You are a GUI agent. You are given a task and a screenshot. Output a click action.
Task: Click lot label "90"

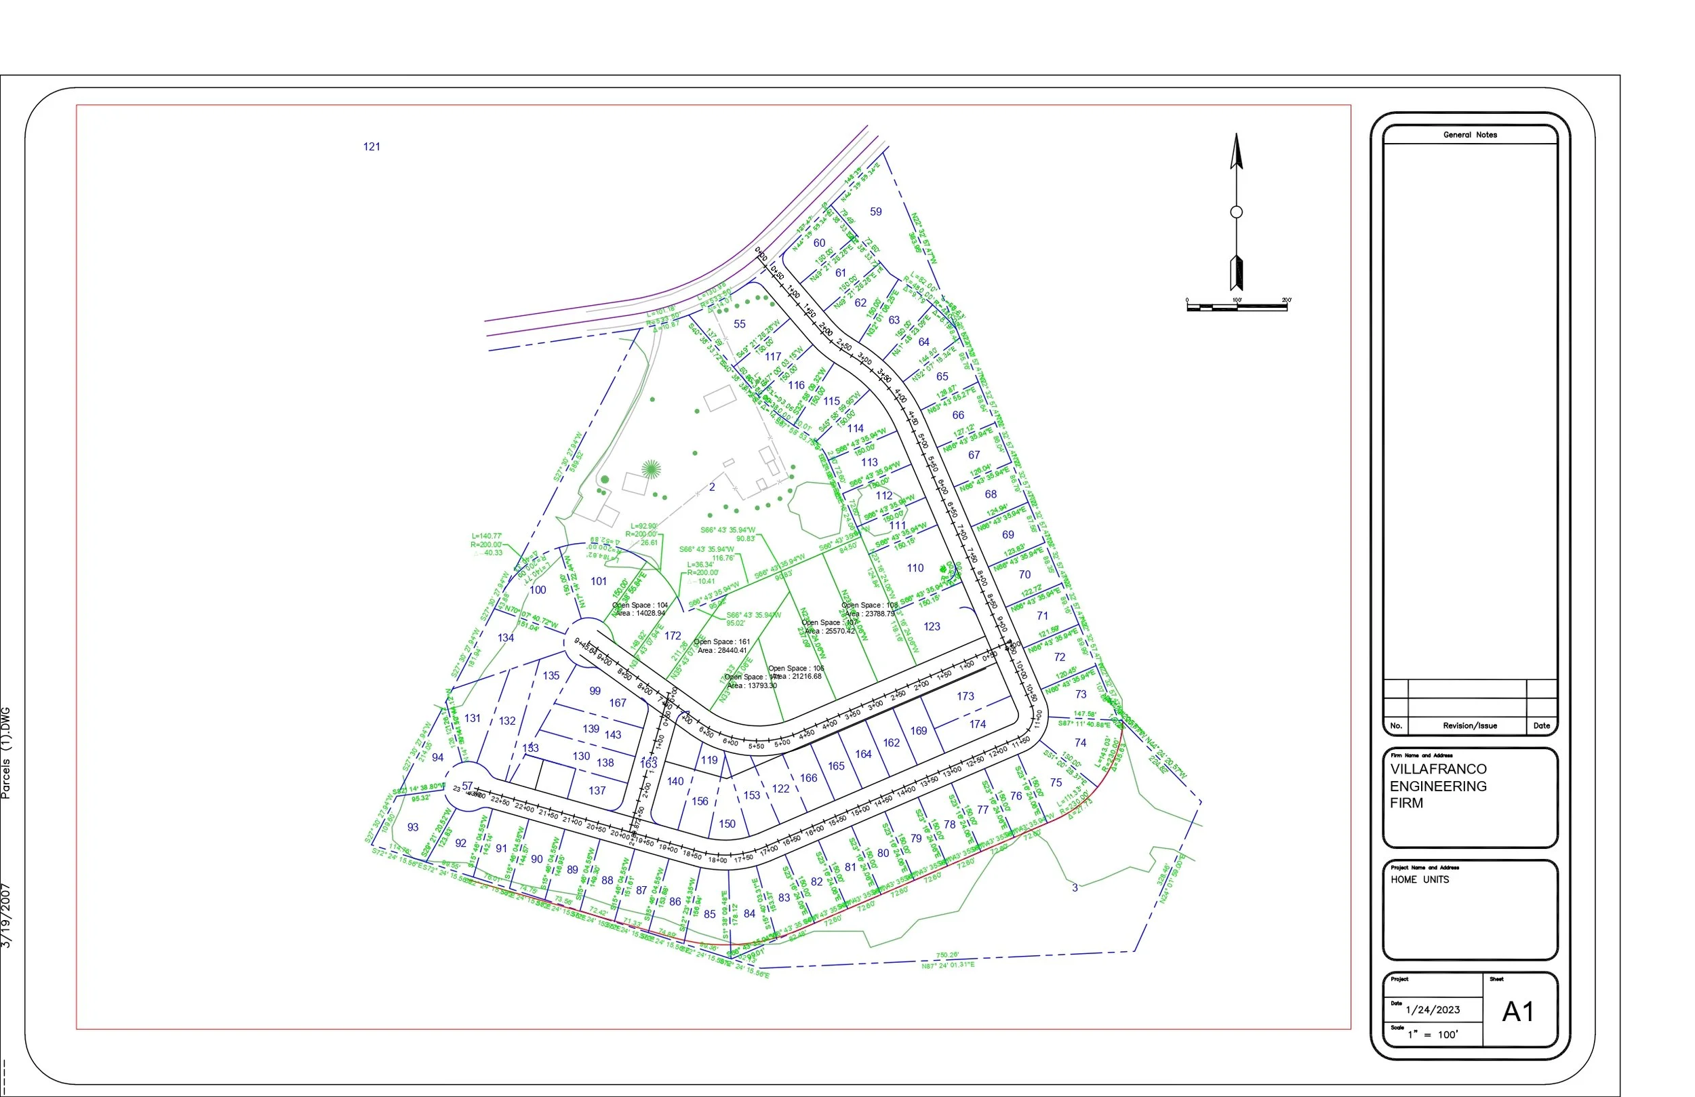[x=537, y=859]
